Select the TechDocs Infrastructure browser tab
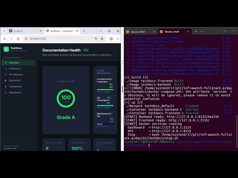The width and height of the screenshot is (238, 178). coord(62,31)
